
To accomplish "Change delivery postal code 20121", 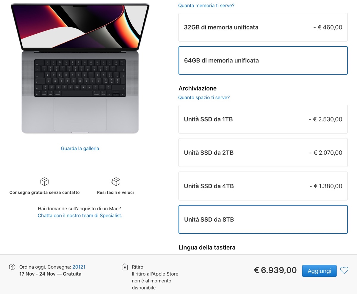I will click(79, 267).
